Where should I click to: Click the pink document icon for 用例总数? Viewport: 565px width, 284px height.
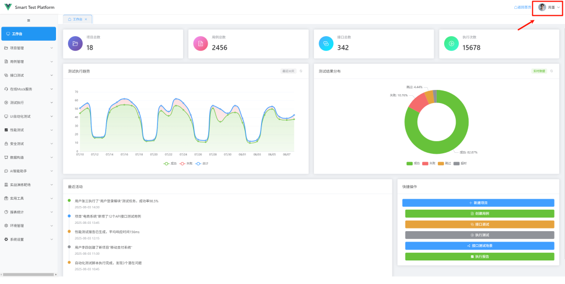200,43
